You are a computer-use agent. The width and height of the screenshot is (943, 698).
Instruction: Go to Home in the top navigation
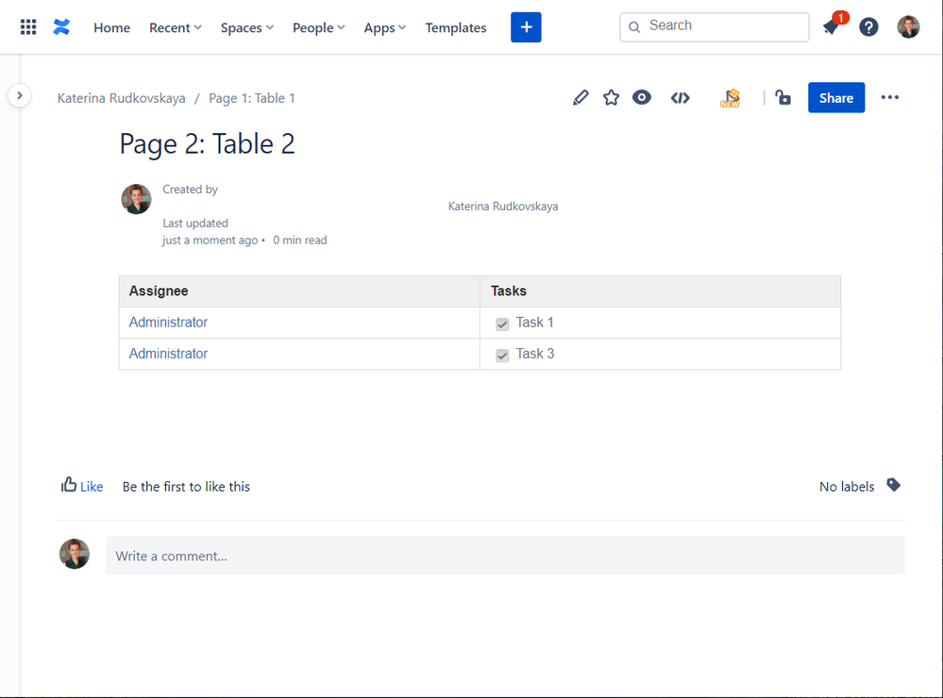click(112, 27)
